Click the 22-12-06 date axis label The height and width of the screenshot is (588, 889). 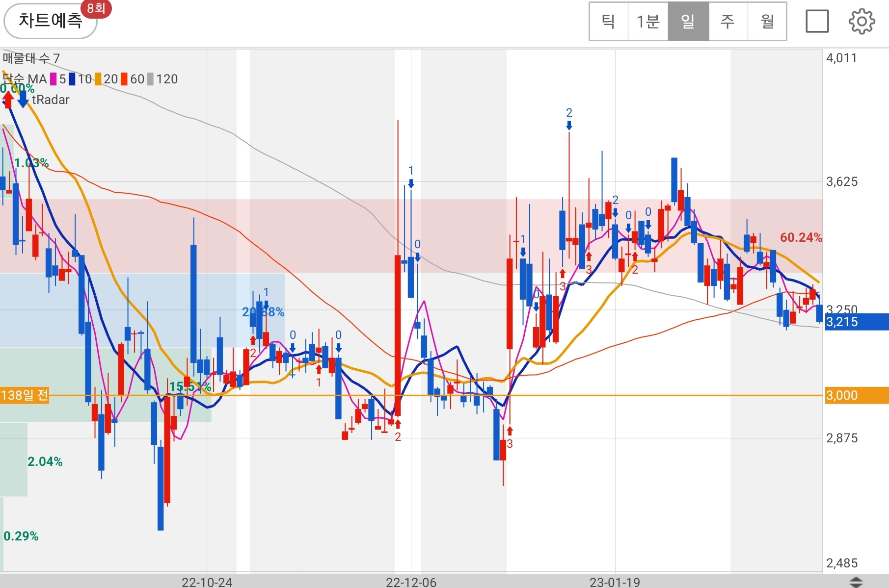point(411,582)
